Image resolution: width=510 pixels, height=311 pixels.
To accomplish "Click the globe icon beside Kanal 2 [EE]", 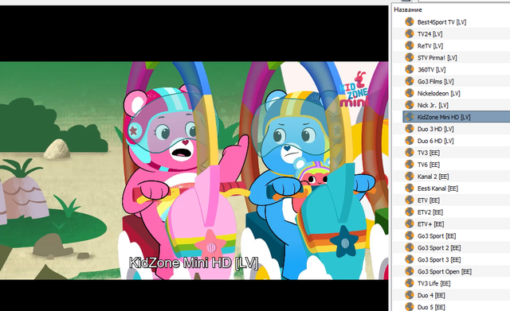I will point(409,177).
